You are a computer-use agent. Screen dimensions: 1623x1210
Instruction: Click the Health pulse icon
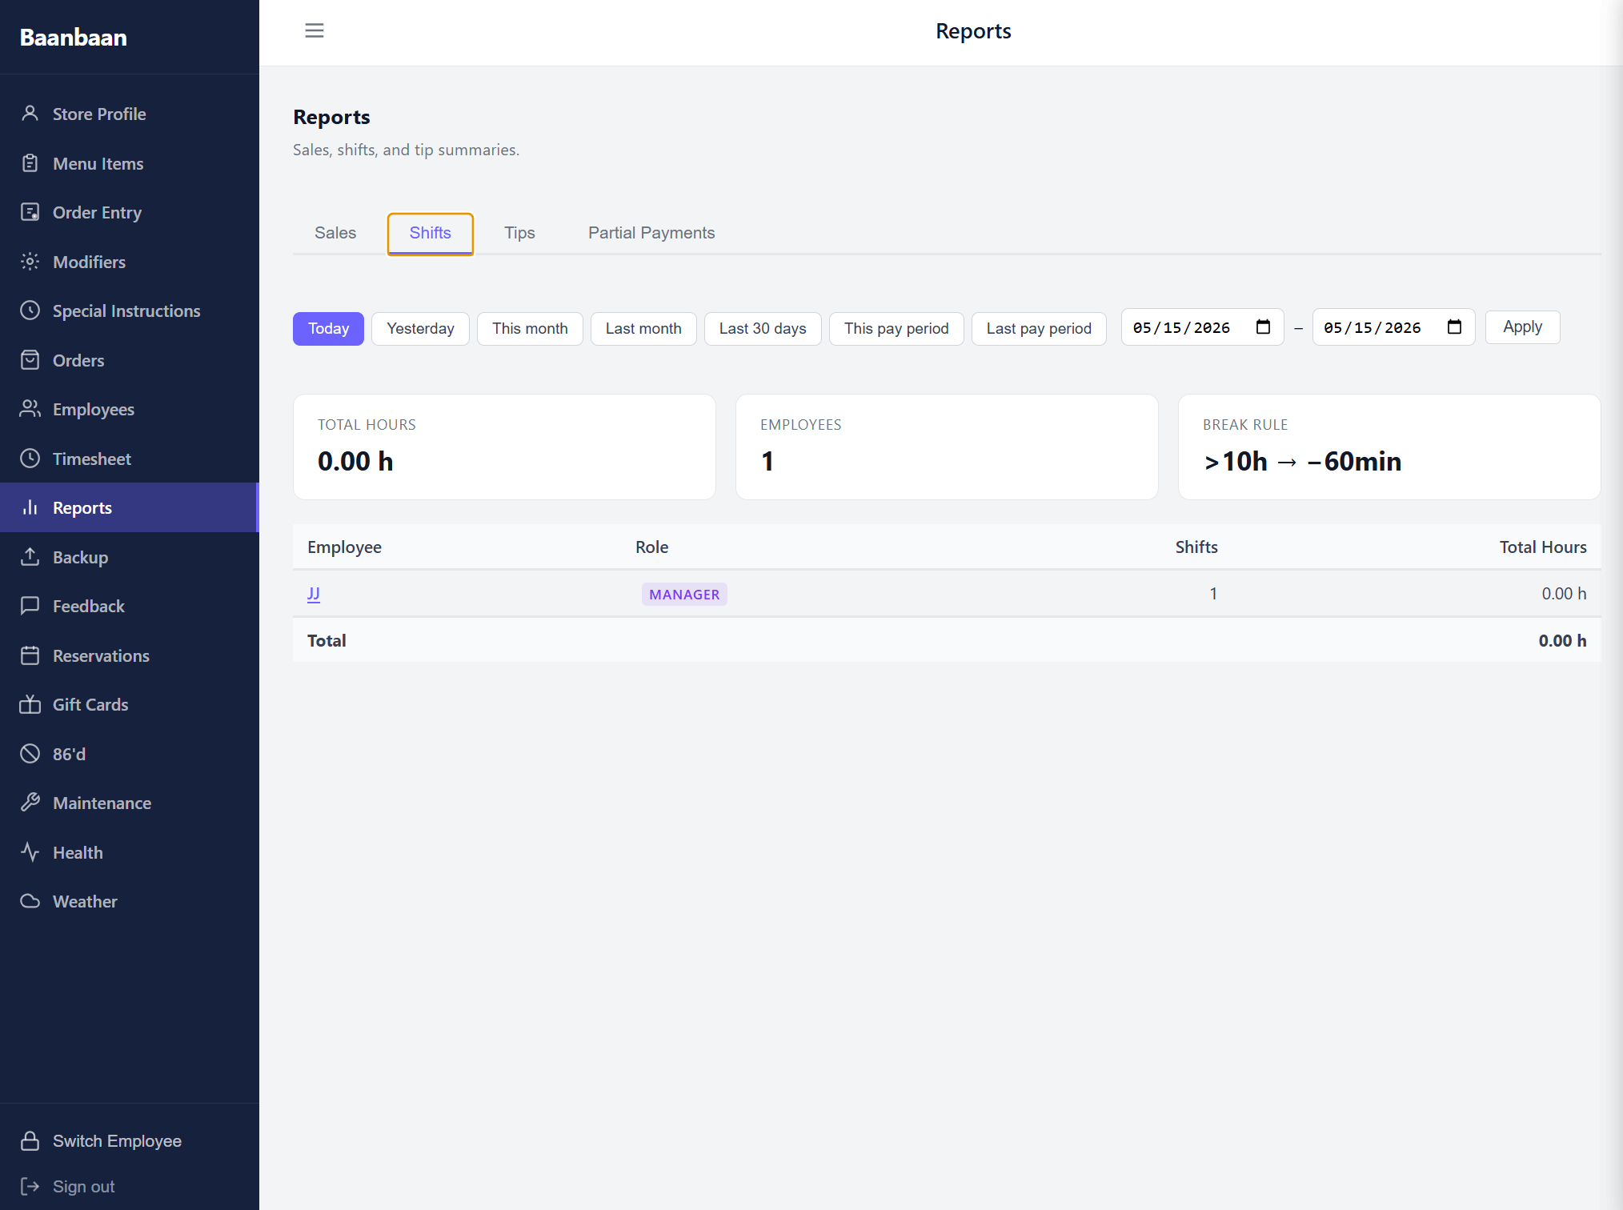tap(30, 852)
